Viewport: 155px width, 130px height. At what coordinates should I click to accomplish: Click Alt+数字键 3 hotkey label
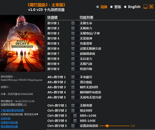coord(57,87)
